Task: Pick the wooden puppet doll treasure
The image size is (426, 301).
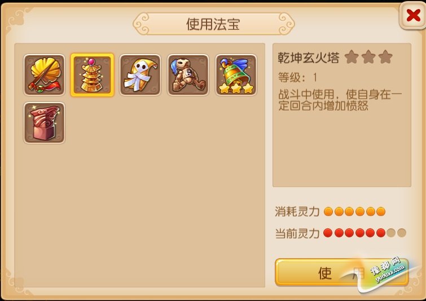Action: [x=188, y=75]
